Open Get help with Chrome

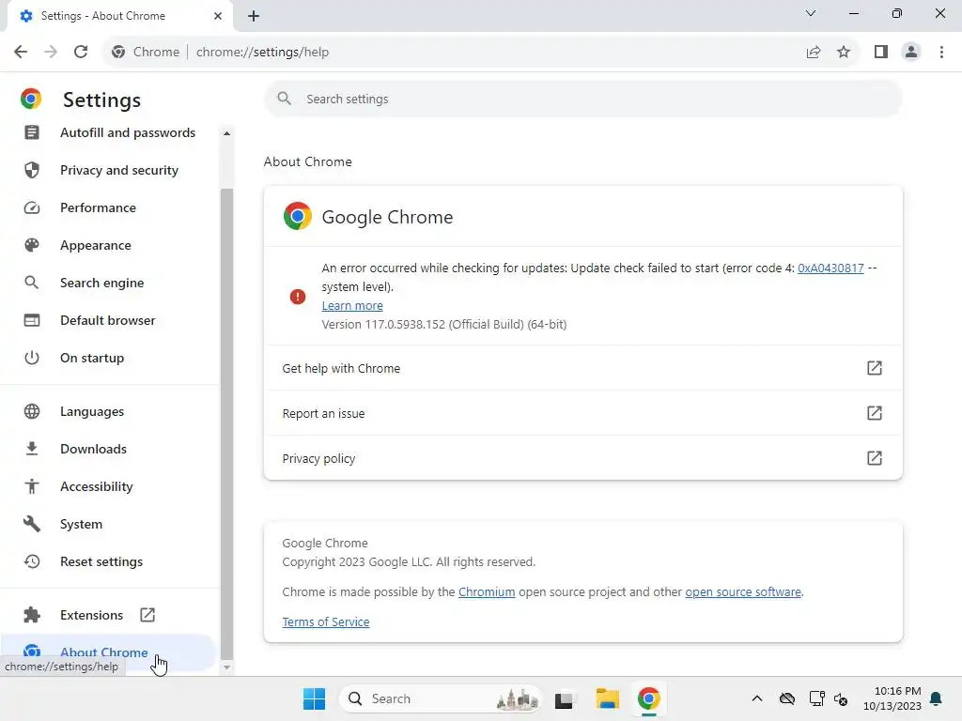click(x=582, y=368)
